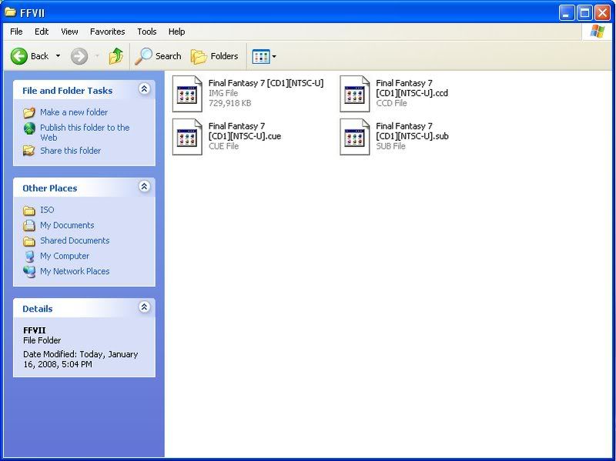Click the My Documents icon
This screenshot has width=616, height=461.
[29, 225]
